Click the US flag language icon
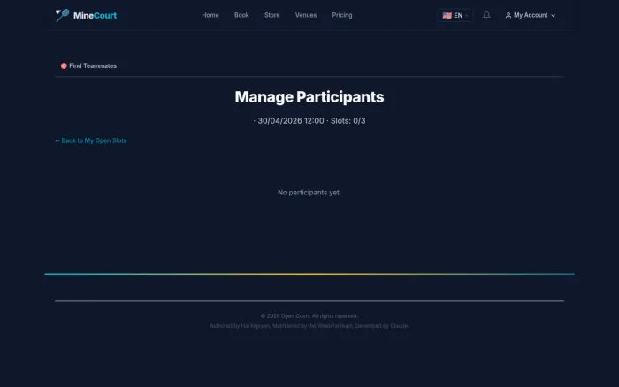The height and width of the screenshot is (387, 619). [447, 15]
